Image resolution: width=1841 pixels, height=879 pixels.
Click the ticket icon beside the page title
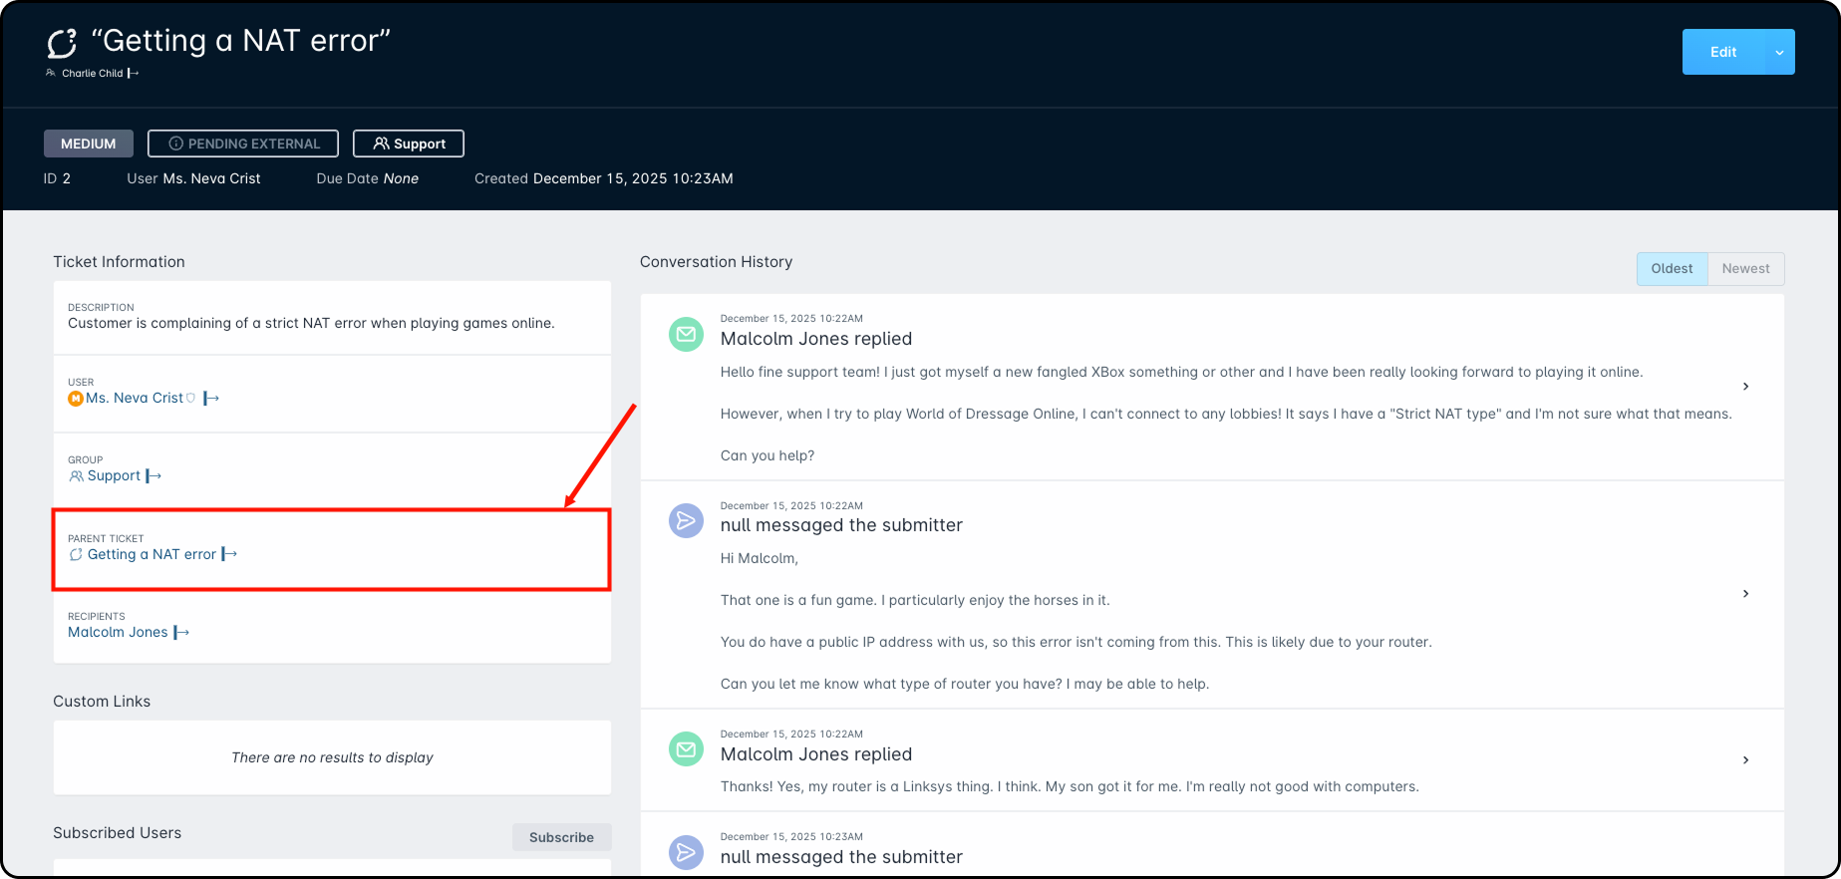[62, 43]
